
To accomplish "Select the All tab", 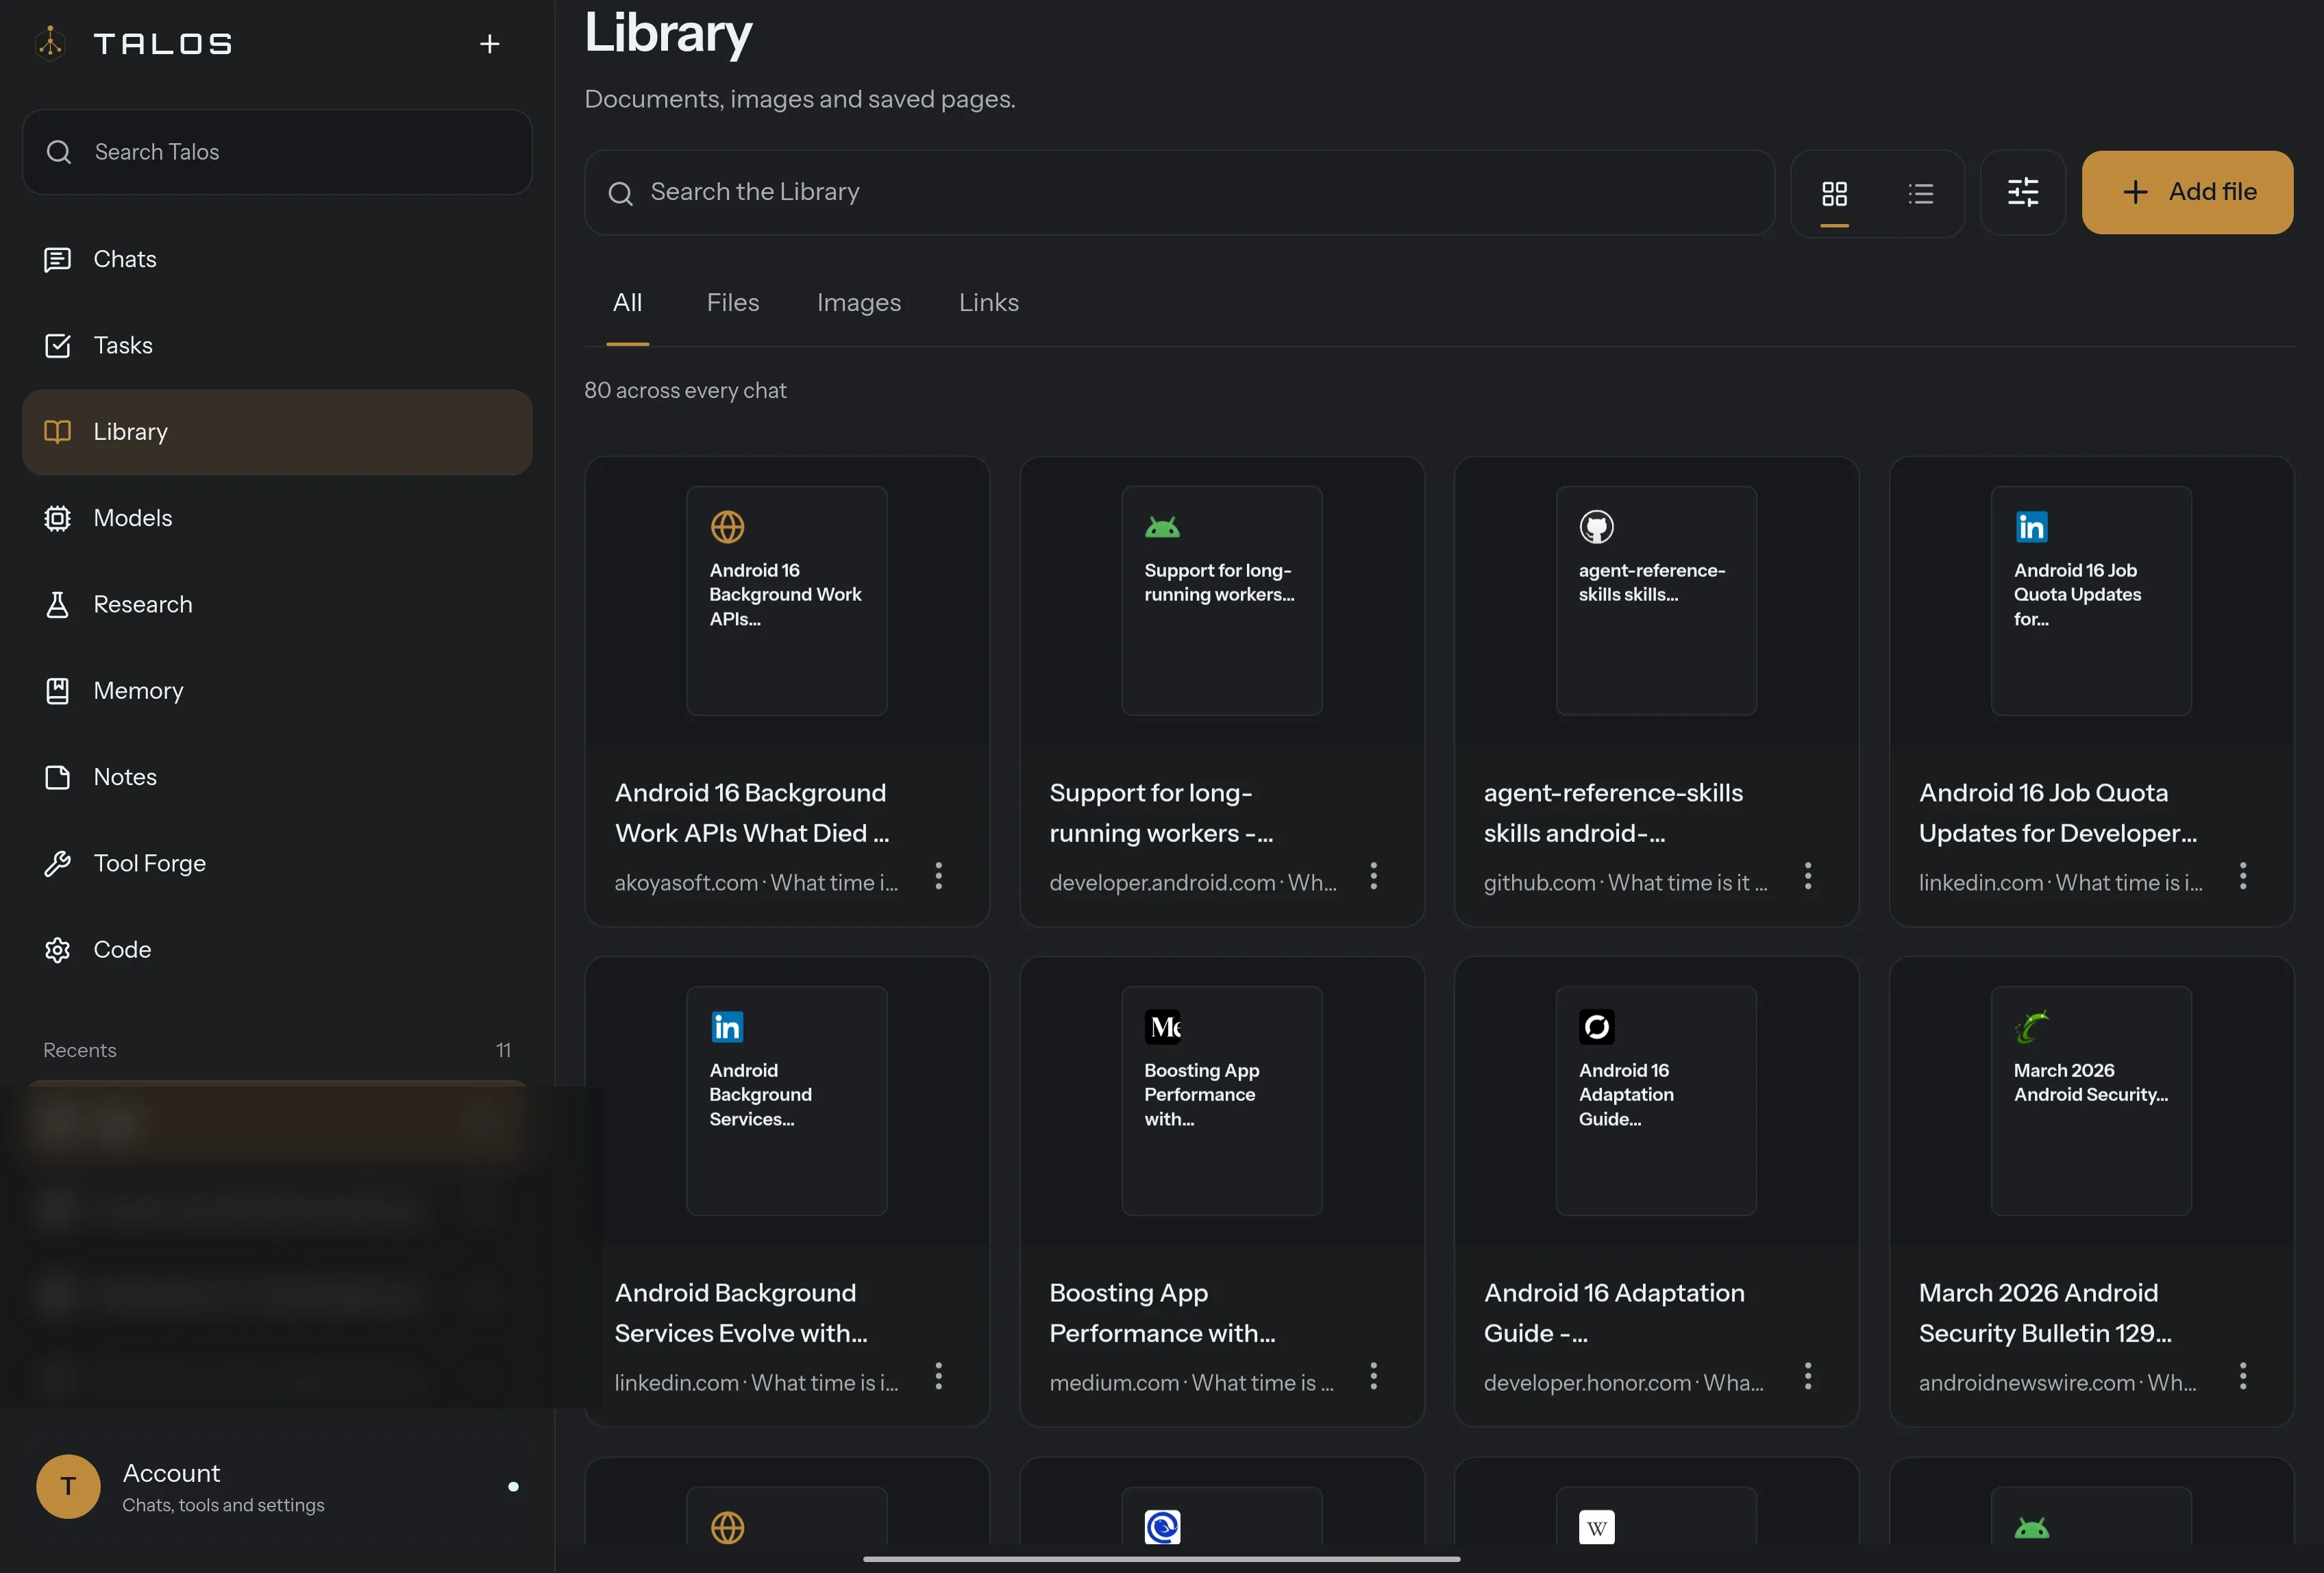I will 627,302.
